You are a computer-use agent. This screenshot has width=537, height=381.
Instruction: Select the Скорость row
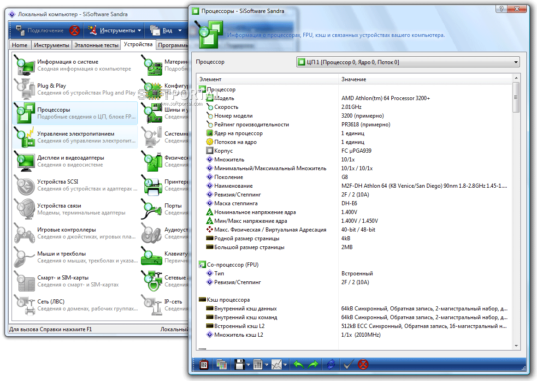click(x=355, y=107)
